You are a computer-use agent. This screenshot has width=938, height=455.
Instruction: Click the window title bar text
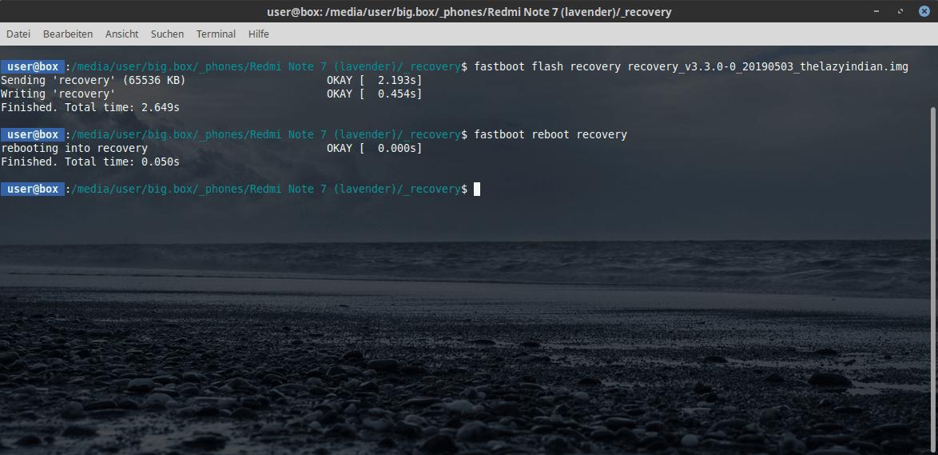[x=468, y=11]
